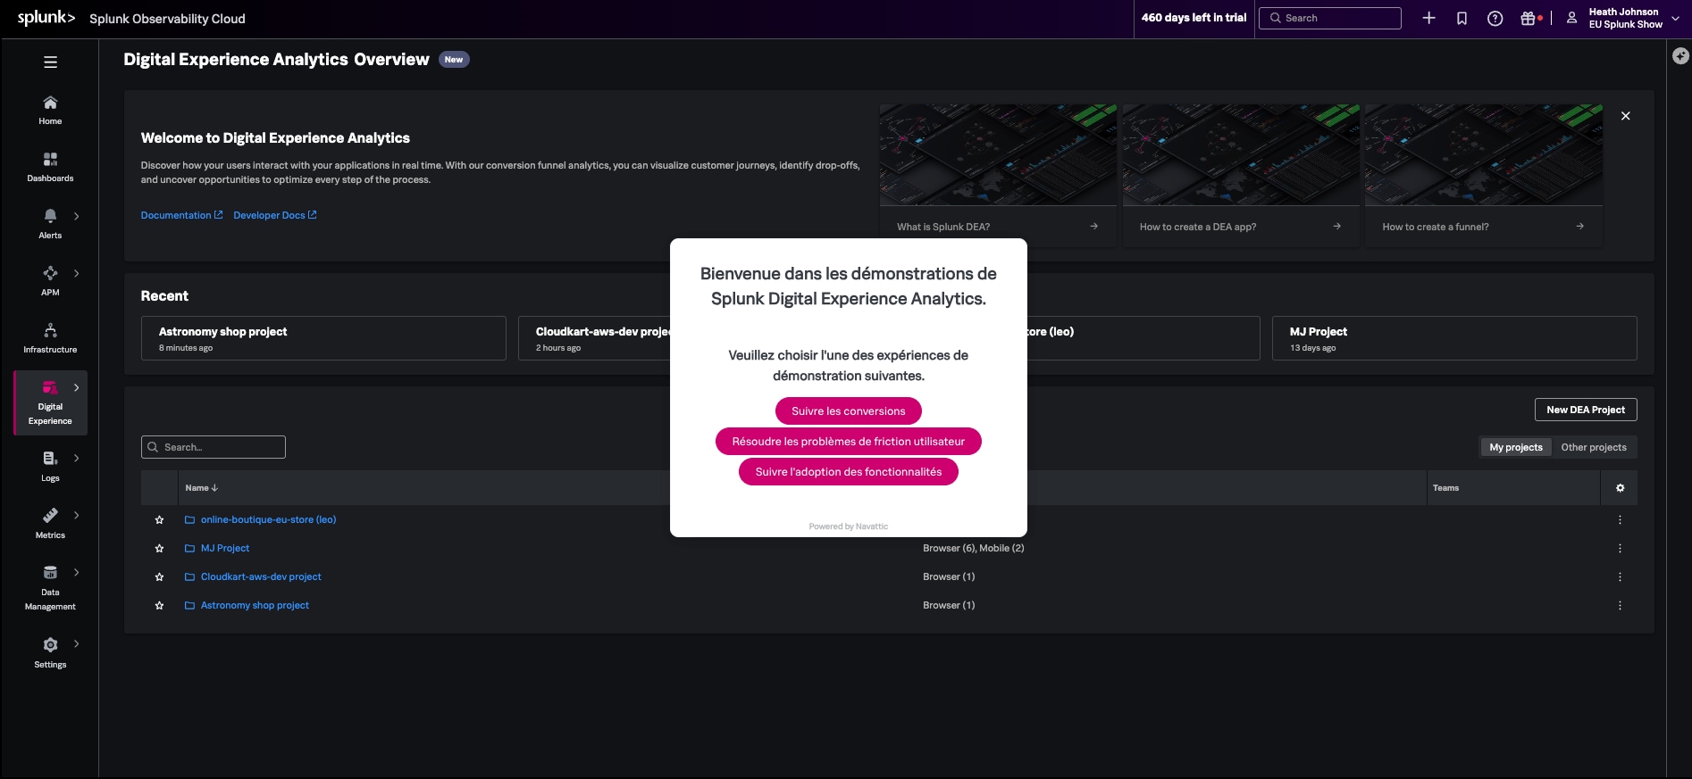Open recent MJ Project card
The width and height of the screenshot is (1692, 779).
pyautogui.click(x=1454, y=338)
